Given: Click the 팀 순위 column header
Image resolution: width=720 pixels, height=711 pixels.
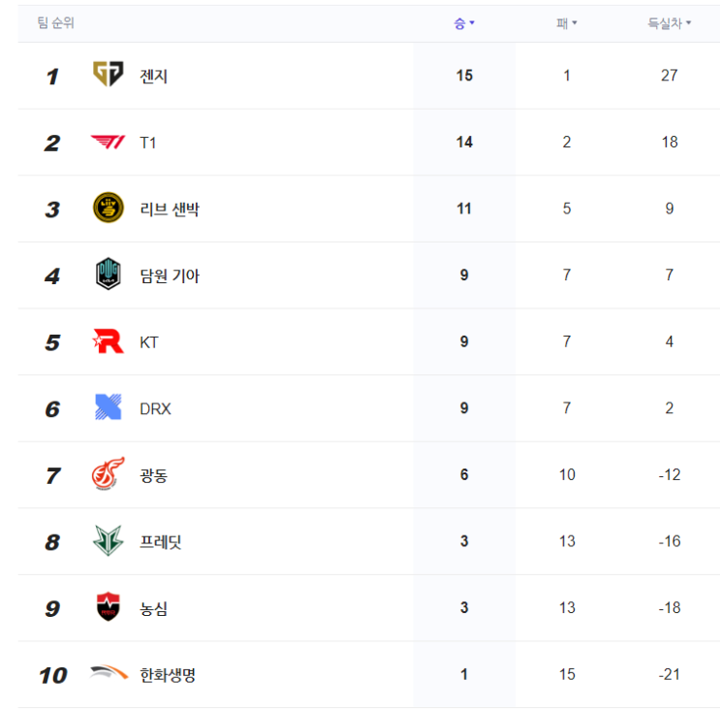Looking at the screenshot, I should [x=56, y=23].
